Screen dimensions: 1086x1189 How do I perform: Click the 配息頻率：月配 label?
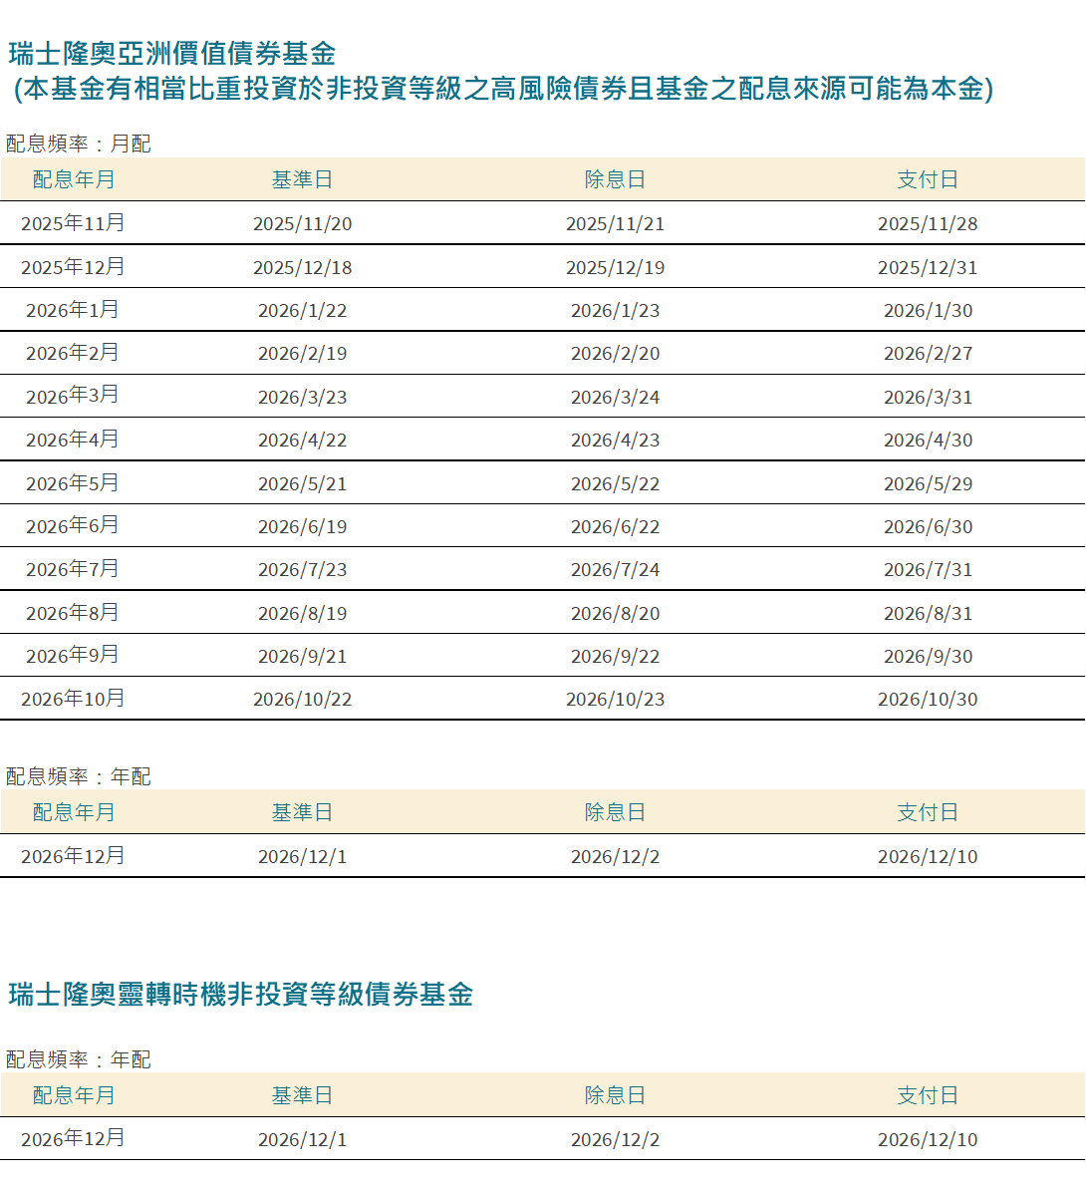click(x=78, y=144)
